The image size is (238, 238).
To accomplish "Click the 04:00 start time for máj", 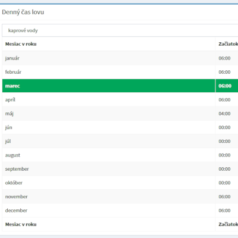I will click(224, 114).
